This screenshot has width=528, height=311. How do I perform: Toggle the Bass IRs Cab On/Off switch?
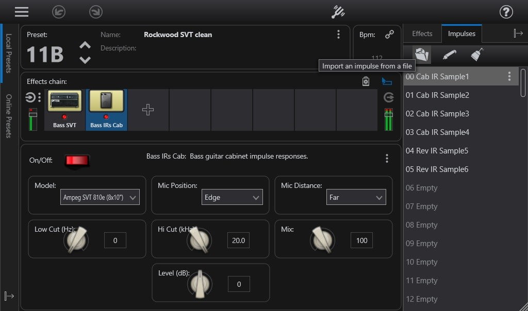coord(77,160)
